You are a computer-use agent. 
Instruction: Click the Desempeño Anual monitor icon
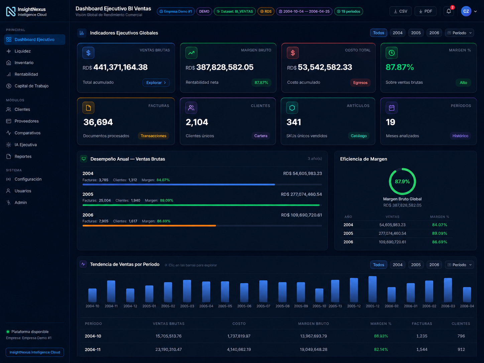click(84, 159)
